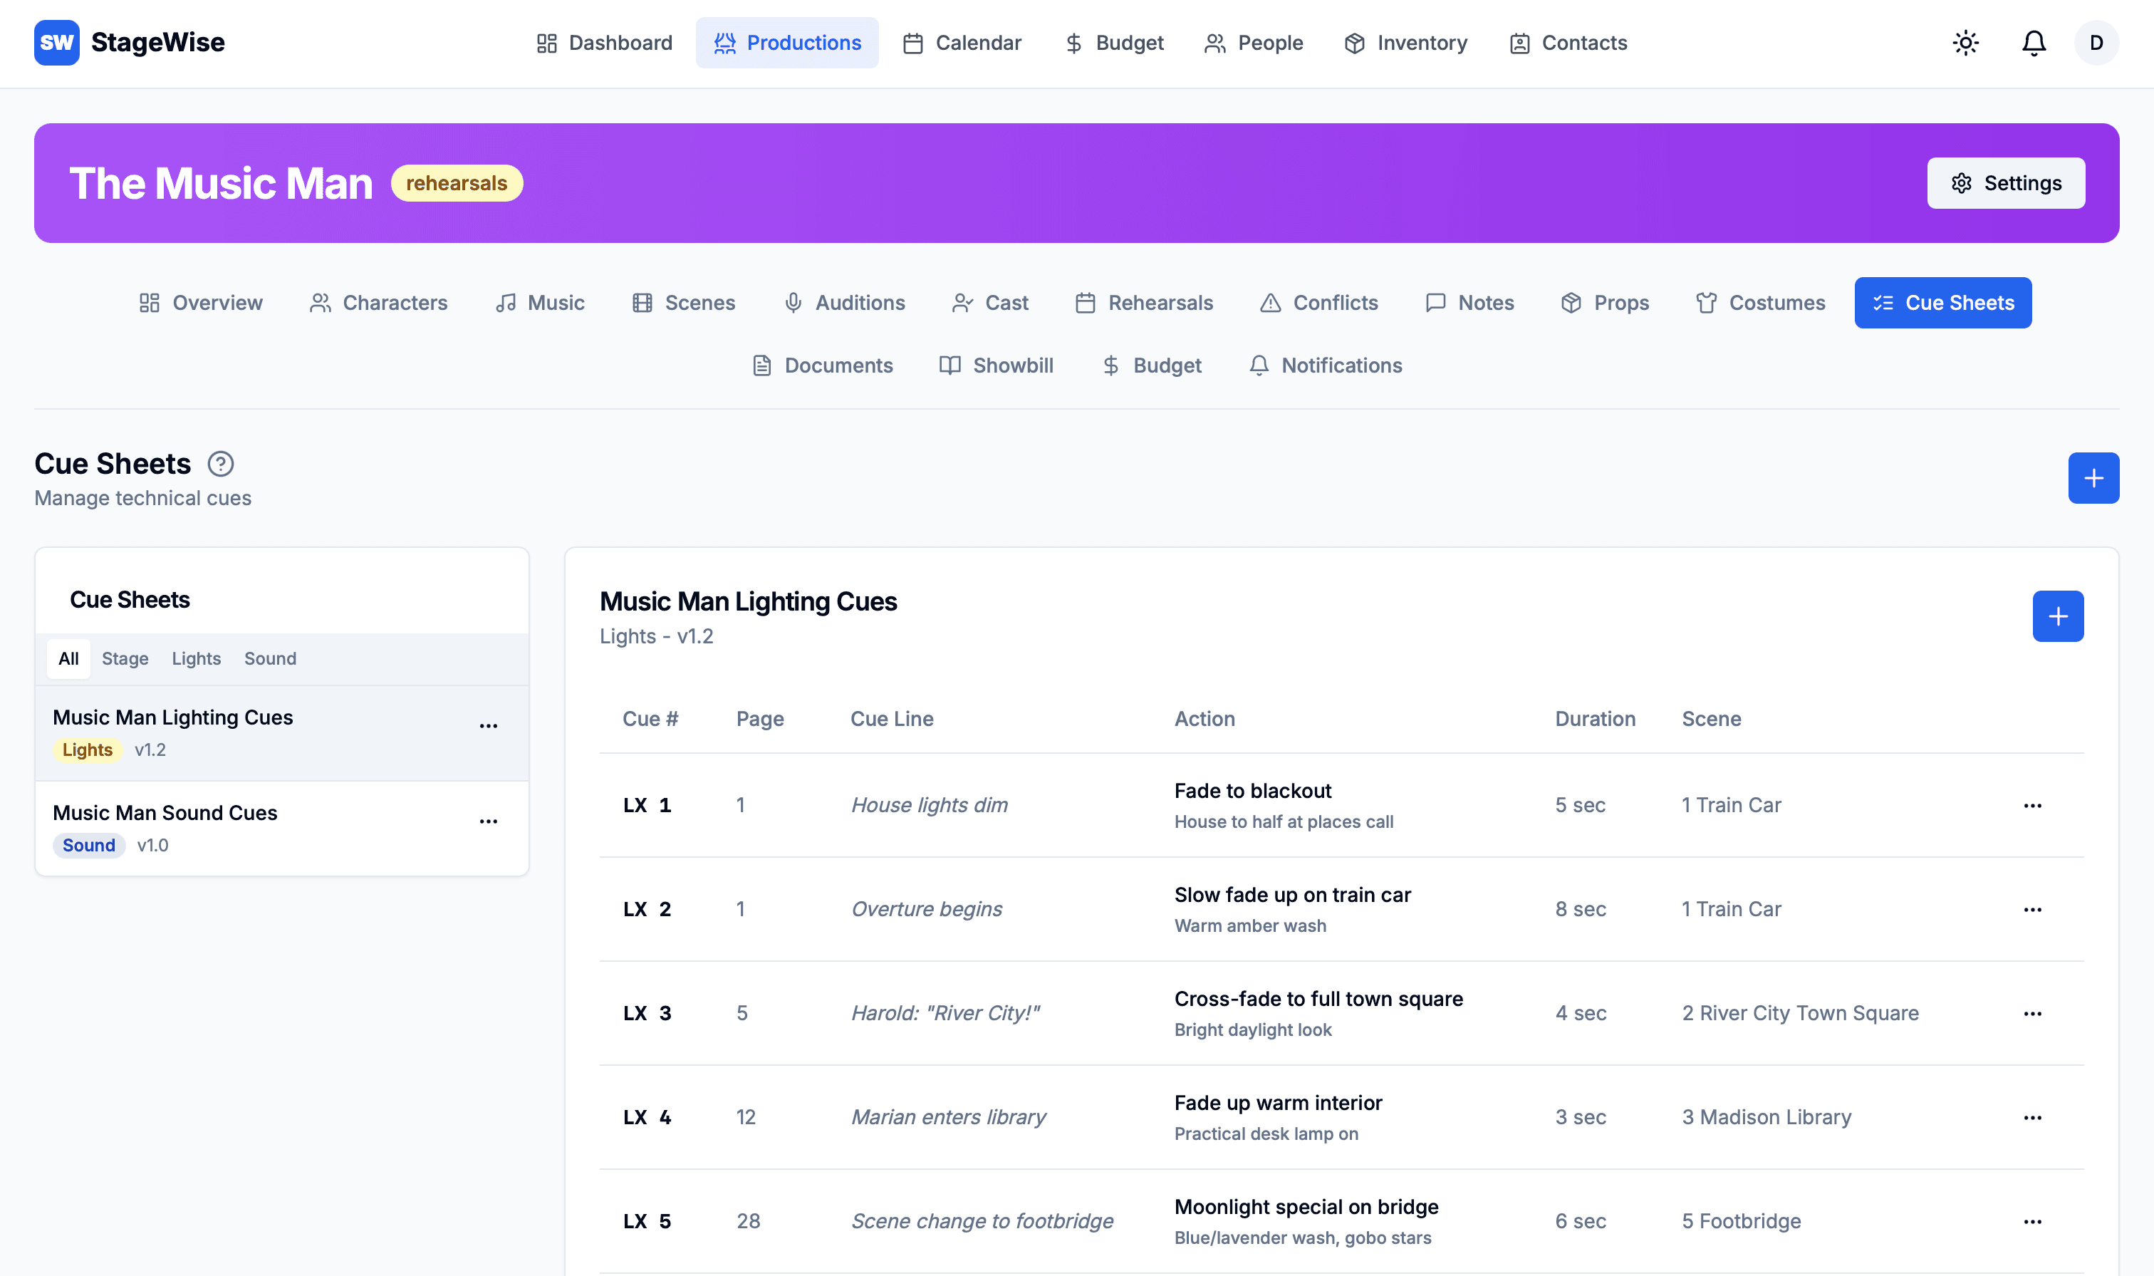Toggle the light/dark theme sun icon
2154x1276 pixels.
pyautogui.click(x=1965, y=43)
